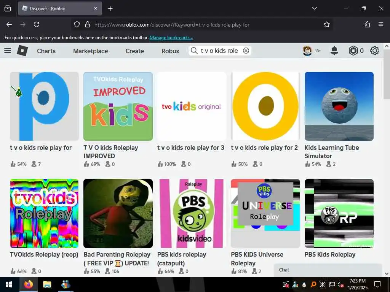Click the PBS KIDS Universe Roleplay thumbnail
Viewport: 390px width, 292px height.
pos(265,213)
